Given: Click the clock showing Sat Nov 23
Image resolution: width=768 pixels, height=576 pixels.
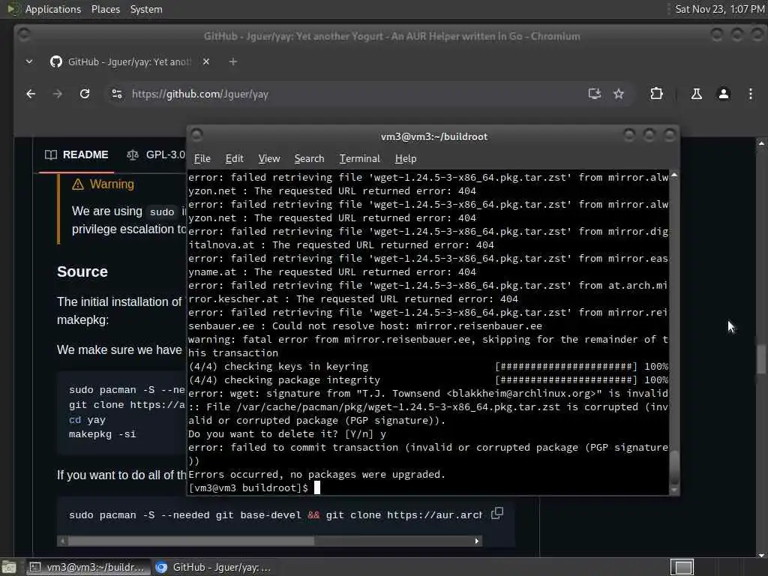Looking at the screenshot, I should (x=719, y=9).
